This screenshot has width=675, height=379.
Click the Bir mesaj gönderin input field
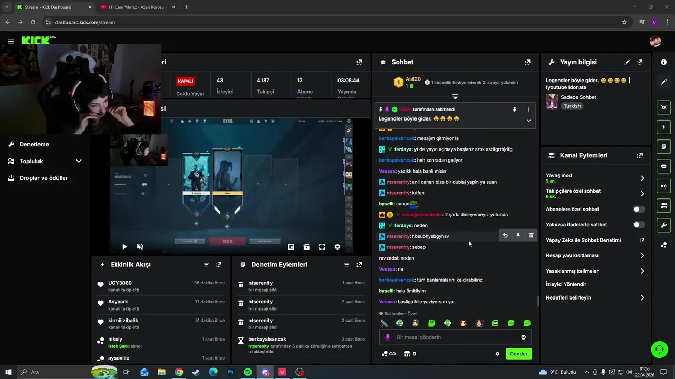(456, 337)
